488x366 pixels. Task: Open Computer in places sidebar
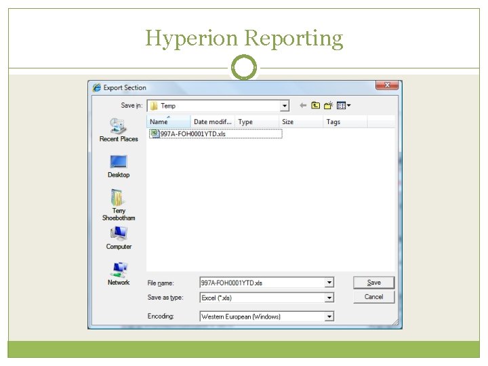click(x=119, y=238)
